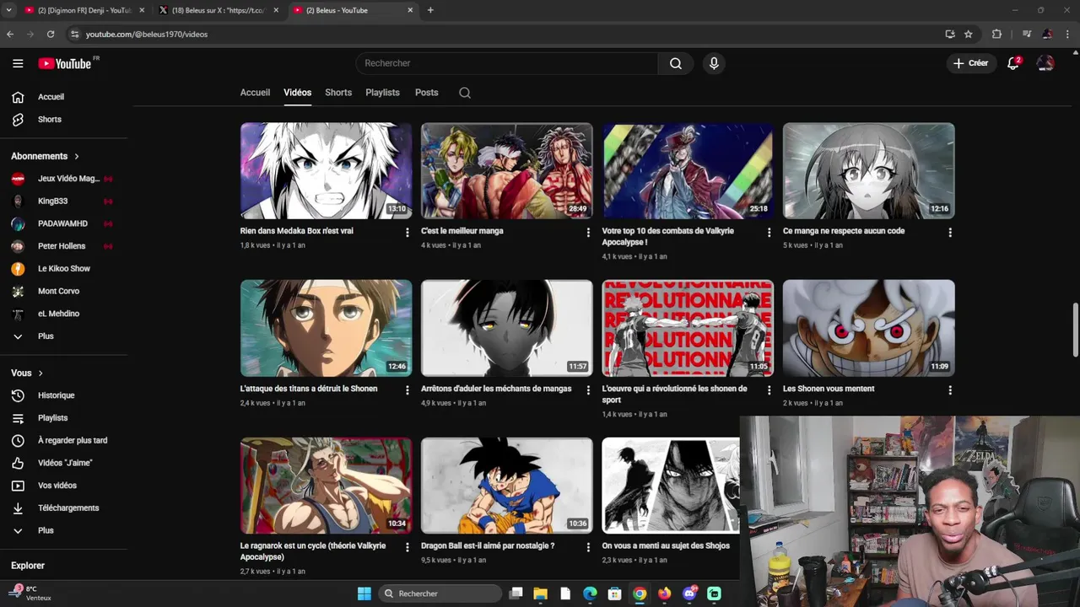This screenshot has width=1080, height=607.
Task: Bookmark this page with the star icon
Action: pos(968,35)
